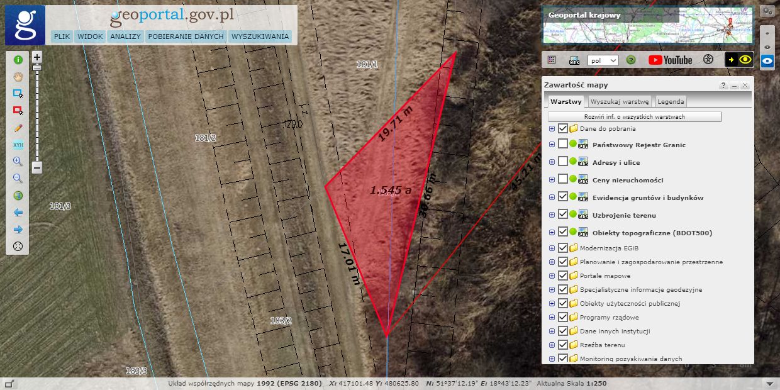The height and width of the screenshot is (390, 780).
Task: Open the XYH coordinates tool
Action: [x=18, y=145]
